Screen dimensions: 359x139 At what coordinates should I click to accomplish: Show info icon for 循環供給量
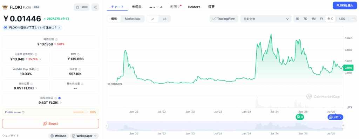point(56,98)
